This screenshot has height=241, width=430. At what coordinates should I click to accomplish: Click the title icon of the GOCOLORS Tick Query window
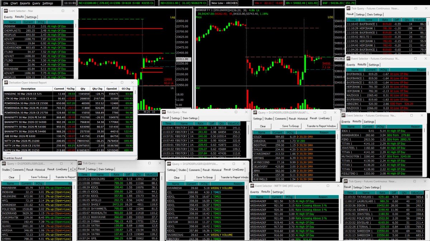click(80, 163)
